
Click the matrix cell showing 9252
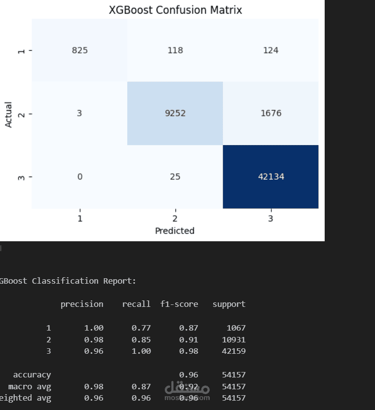(175, 113)
